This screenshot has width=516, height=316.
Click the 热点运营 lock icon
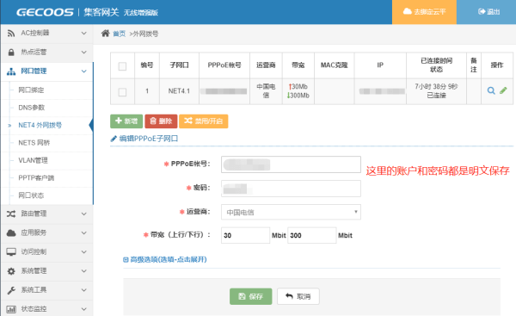[11, 52]
